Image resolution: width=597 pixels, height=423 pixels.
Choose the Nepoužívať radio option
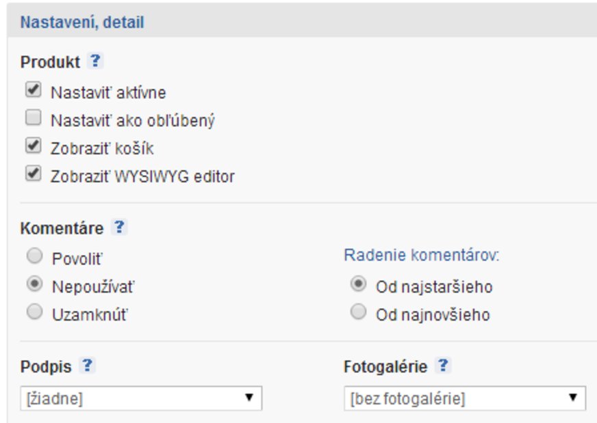[34, 285]
